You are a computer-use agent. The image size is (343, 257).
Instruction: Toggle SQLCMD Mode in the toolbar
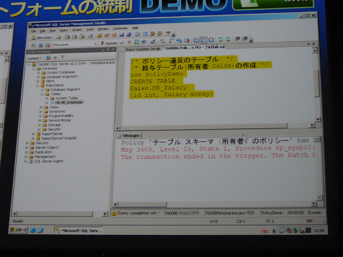pyautogui.click(x=187, y=40)
